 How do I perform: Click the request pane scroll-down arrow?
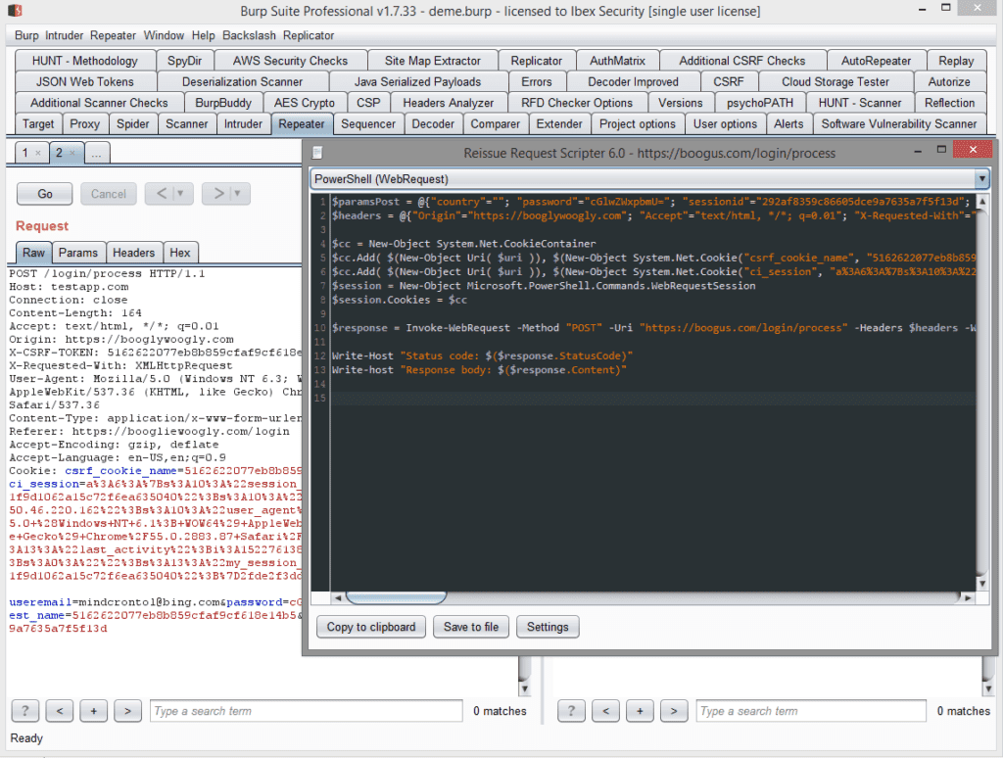525,688
